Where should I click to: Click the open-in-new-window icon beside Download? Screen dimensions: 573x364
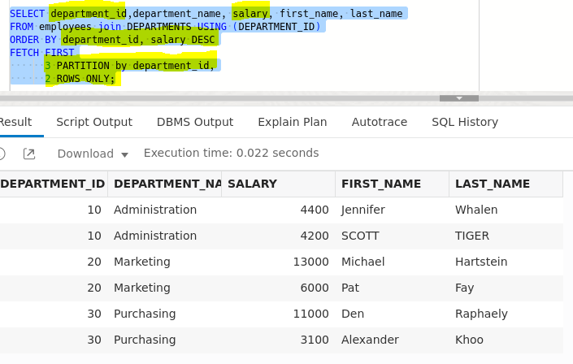click(29, 154)
